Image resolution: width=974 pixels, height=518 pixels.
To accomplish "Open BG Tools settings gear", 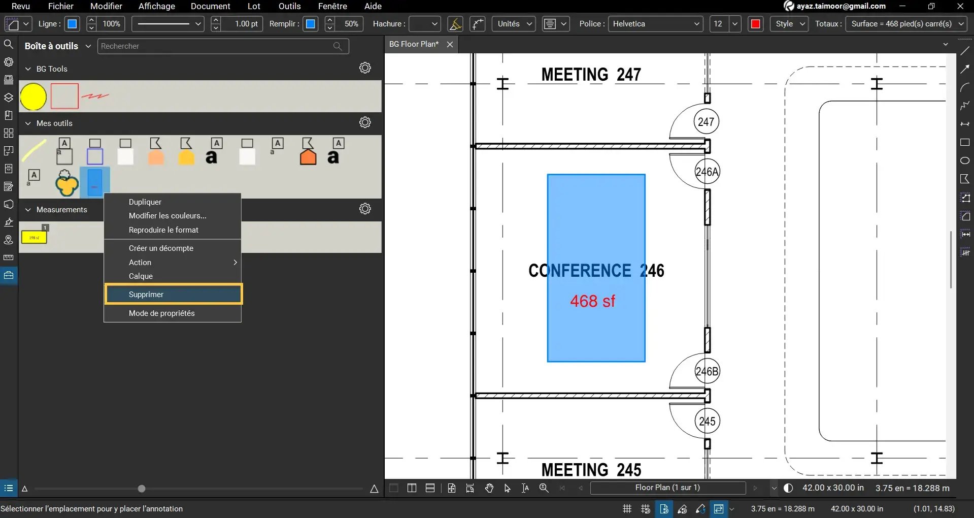I will pos(365,68).
